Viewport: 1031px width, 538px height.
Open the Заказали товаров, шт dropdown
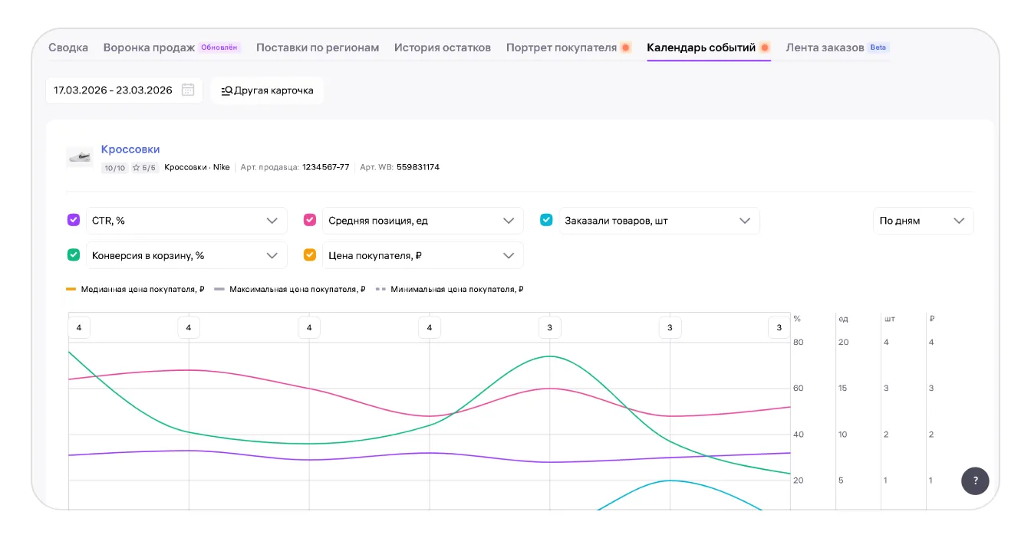click(x=658, y=221)
